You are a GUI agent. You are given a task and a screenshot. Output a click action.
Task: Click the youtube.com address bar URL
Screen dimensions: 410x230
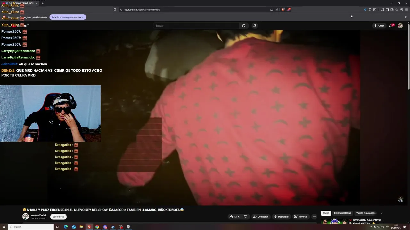click(142, 10)
